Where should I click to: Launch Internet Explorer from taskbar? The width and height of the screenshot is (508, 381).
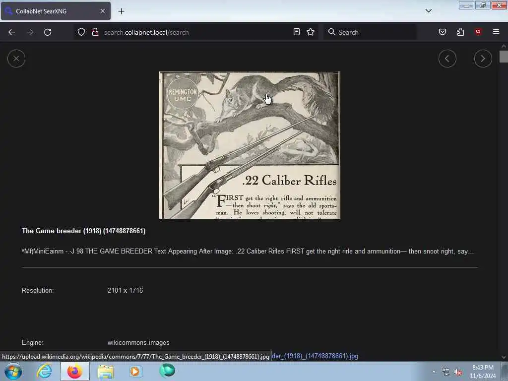pos(44,371)
